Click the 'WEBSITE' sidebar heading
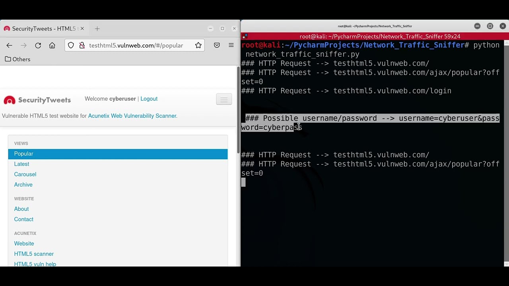Screen dimensions: 509x286 coord(24,199)
